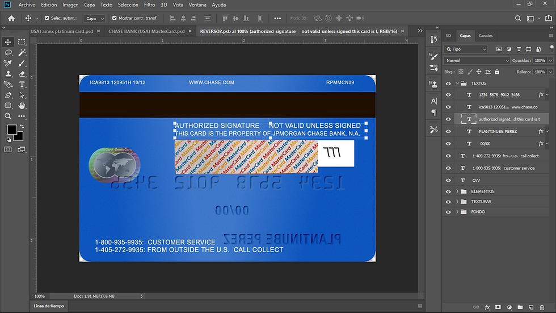Screen dimensions: 556x313
Task: Select the Rectangle shape tool
Action: (x=8, y=106)
